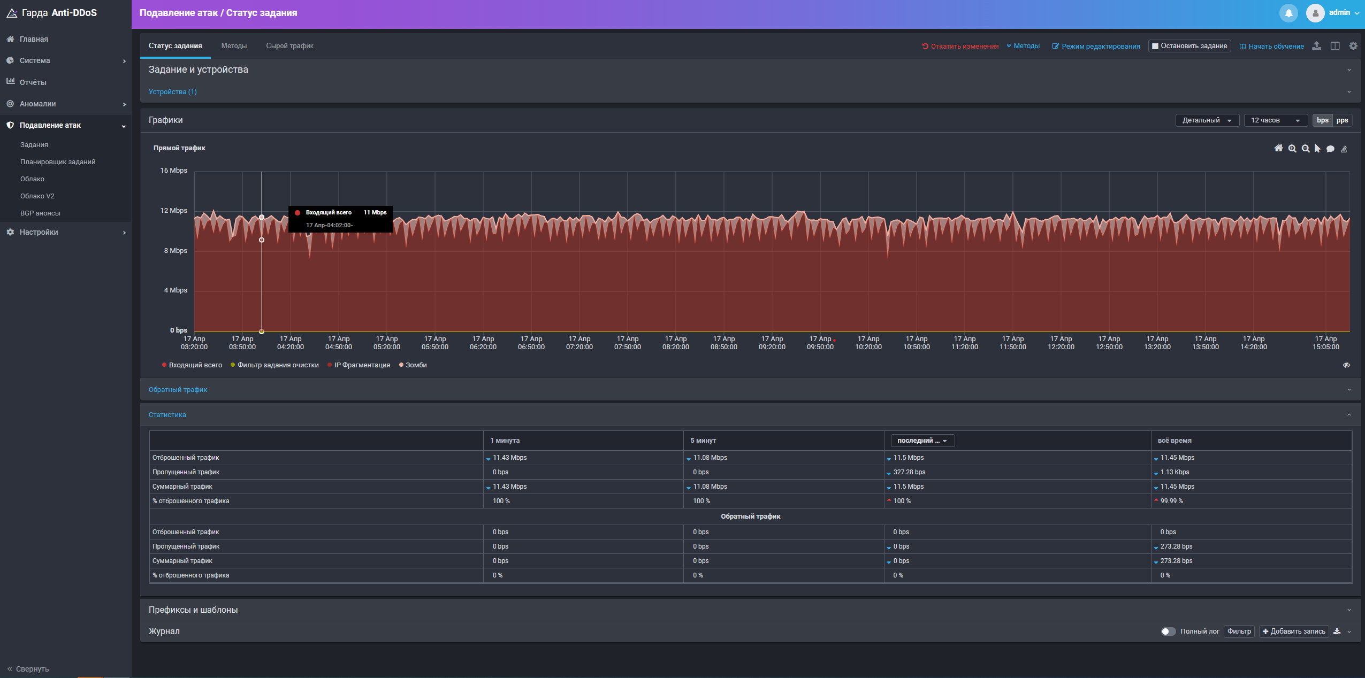The image size is (1365, 678).
Task: Click Добавить запись button
Action: pos(1293,631)
